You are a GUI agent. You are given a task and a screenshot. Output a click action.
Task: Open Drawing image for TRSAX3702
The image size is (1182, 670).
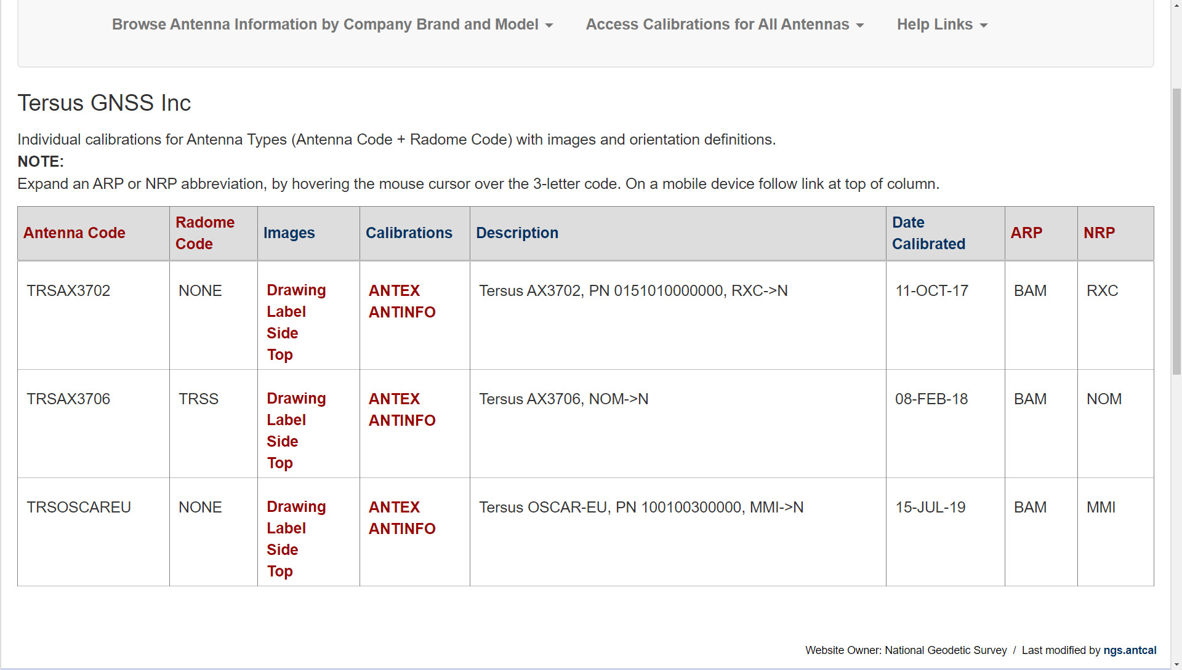(296, 290)
